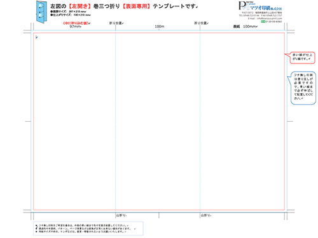Click the 100m center panel width label
Screen dimensions: 318x238
click(x=160, y=27)
